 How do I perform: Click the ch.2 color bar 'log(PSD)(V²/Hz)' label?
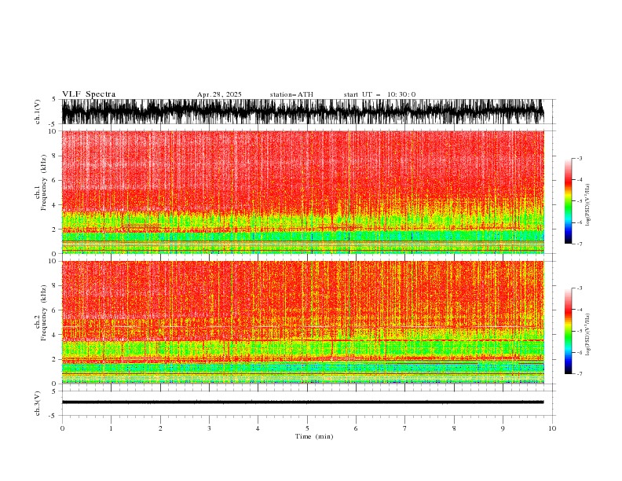pyautogui.click(x=588, y=334)
